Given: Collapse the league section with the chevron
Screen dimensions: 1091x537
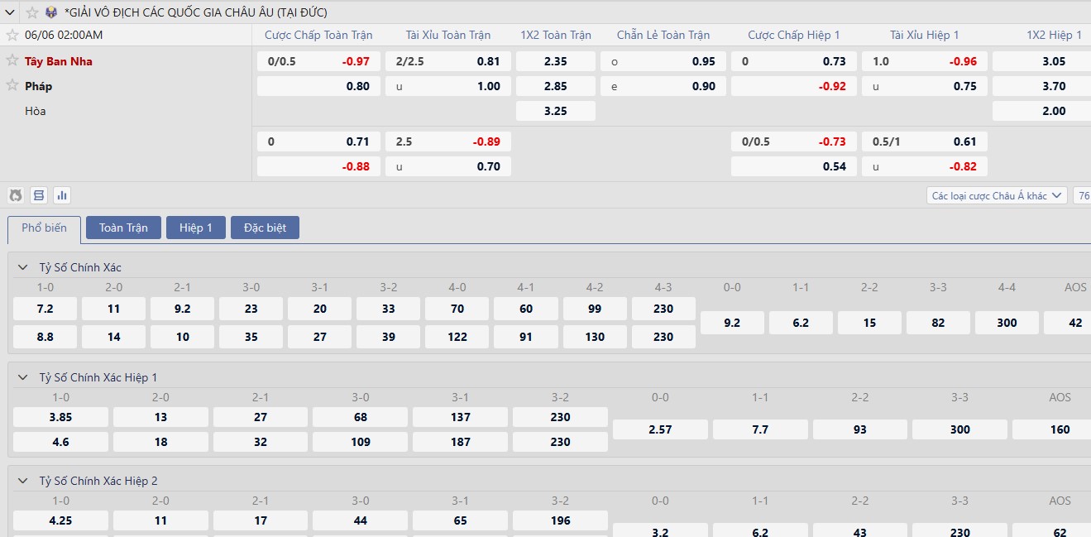Looking at the screenshot, I should point(11,12).
